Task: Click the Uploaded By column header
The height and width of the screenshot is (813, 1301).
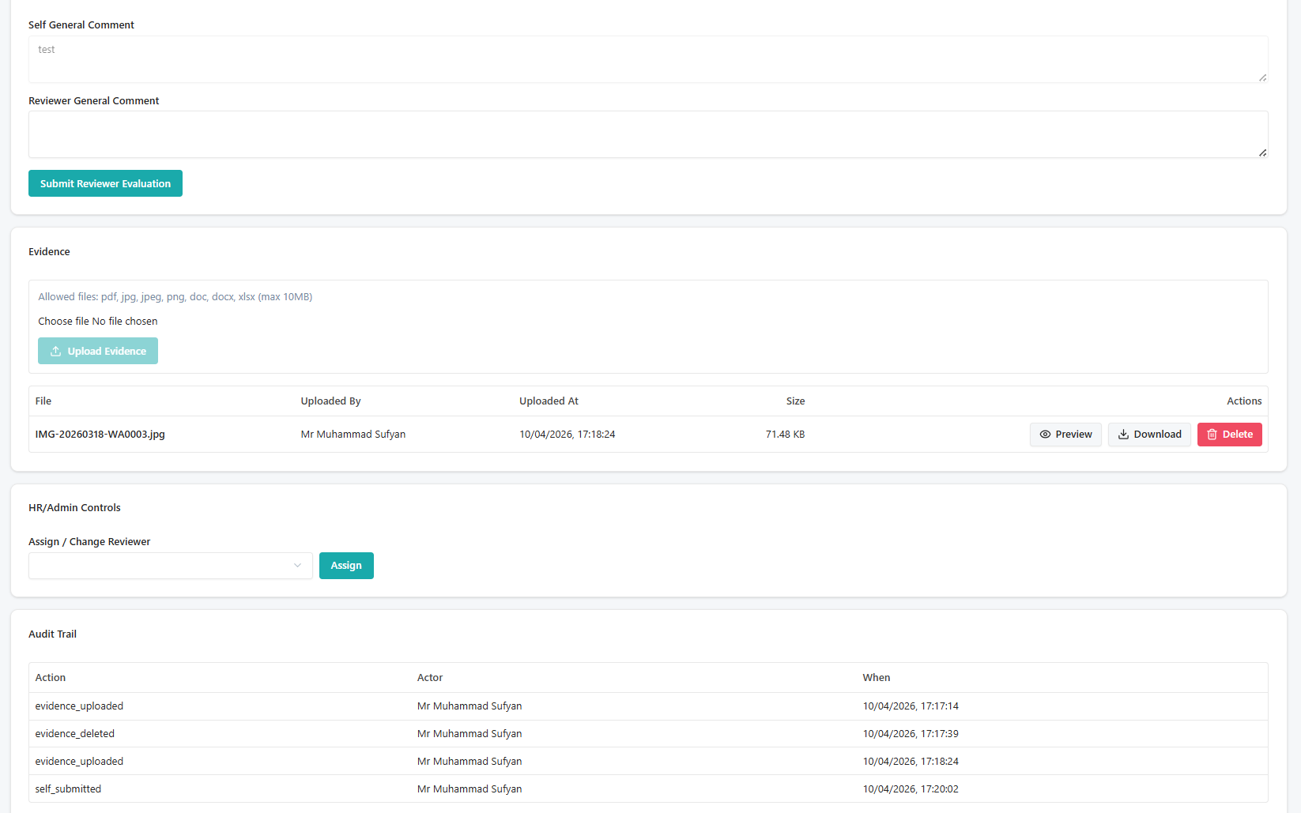Action: [x=330, y=401]
